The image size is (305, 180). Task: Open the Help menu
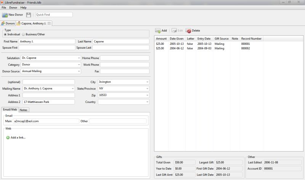pos(23,8)
